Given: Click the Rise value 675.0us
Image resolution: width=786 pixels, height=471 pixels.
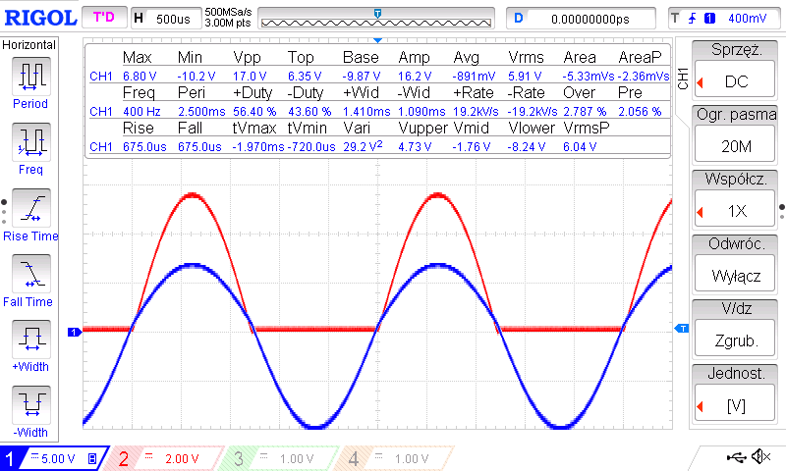Looking at the screenshot, I should [144, 146].
